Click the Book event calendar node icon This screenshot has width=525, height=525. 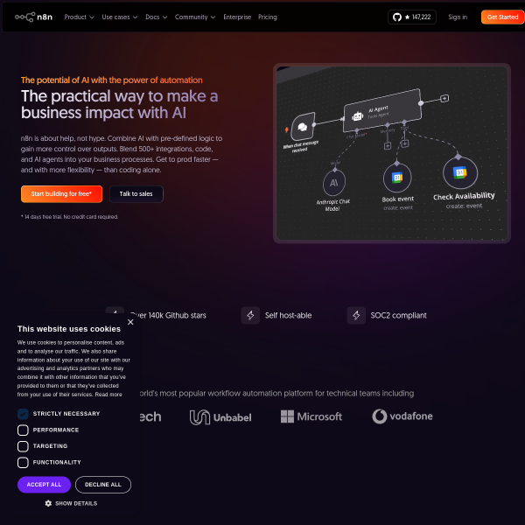[x=397, y=178]
